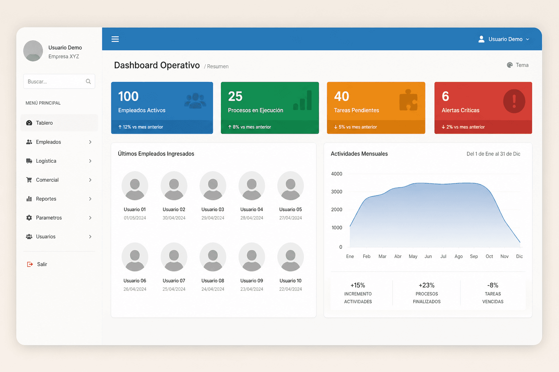
Task: Click the Parametros gear icon
Action: (29, 218)
